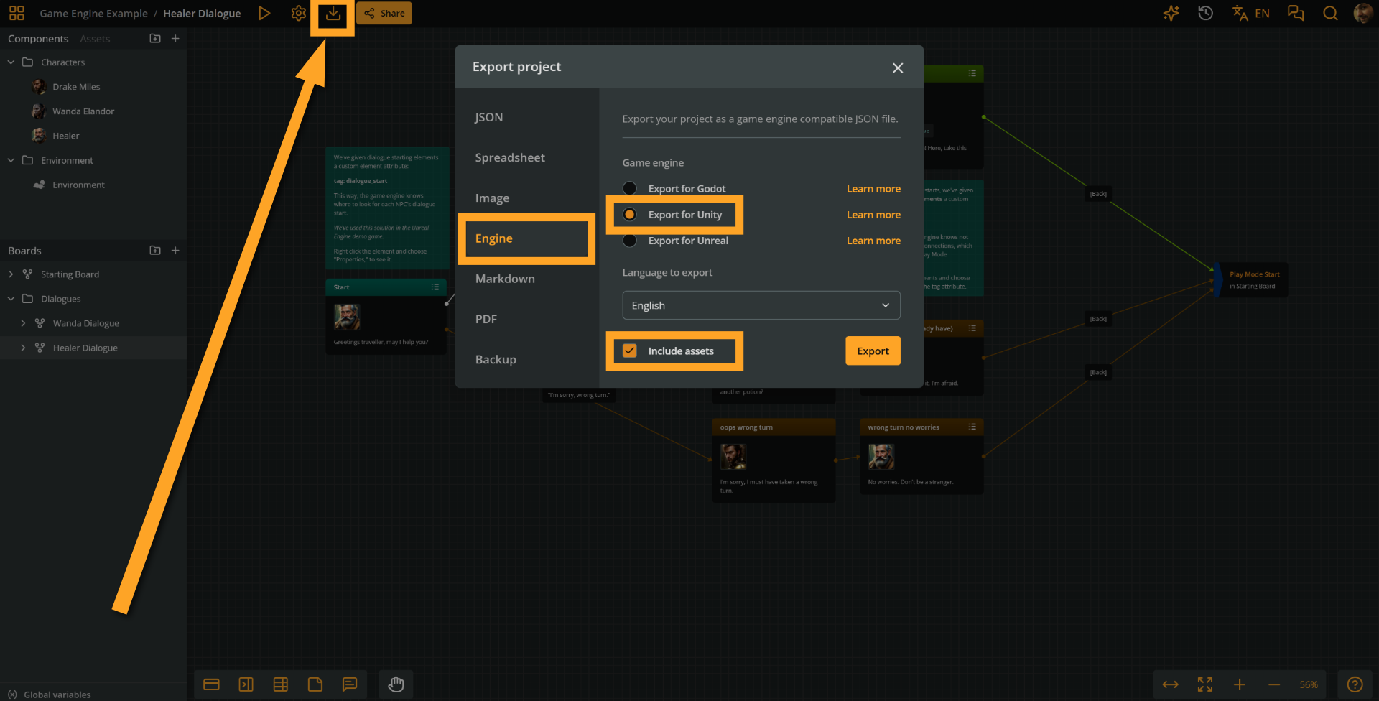This screenshot has height=701, width=1379.
Task: Switch to the Assets tab
Action: (x=95, y=39)
